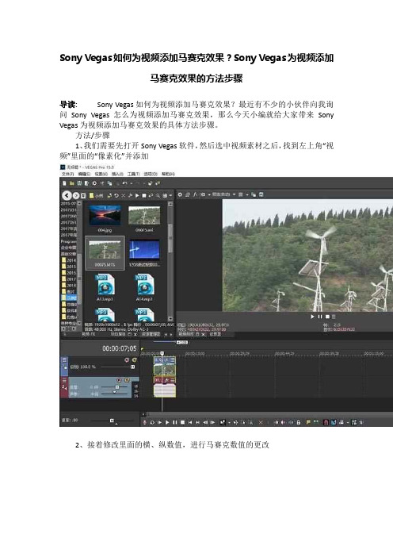This screenshot has height=557, width=393.
Task: Start preview play in explorer toolbar
Action: pyautogui.click(x=137, y=195)
